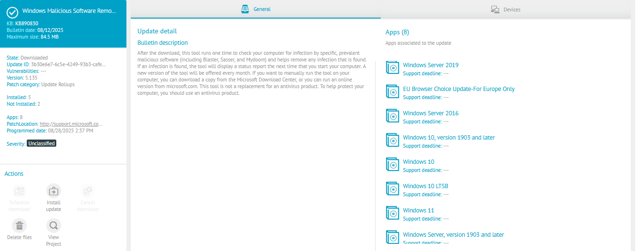Click the Patch category Update Rollups text
The height and width of the screenshot is (251, 637).
click(41, 84)
